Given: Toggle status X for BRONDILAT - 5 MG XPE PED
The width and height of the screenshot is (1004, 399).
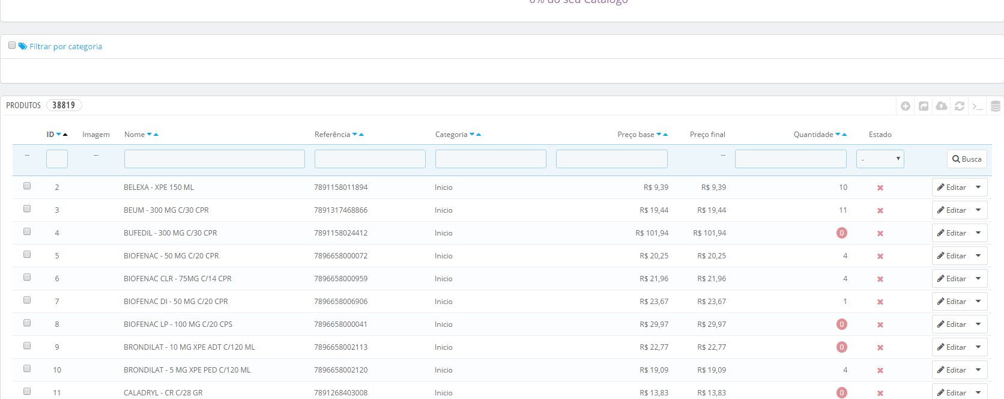Looking at the screenshot, I should (x=880, y=371).
